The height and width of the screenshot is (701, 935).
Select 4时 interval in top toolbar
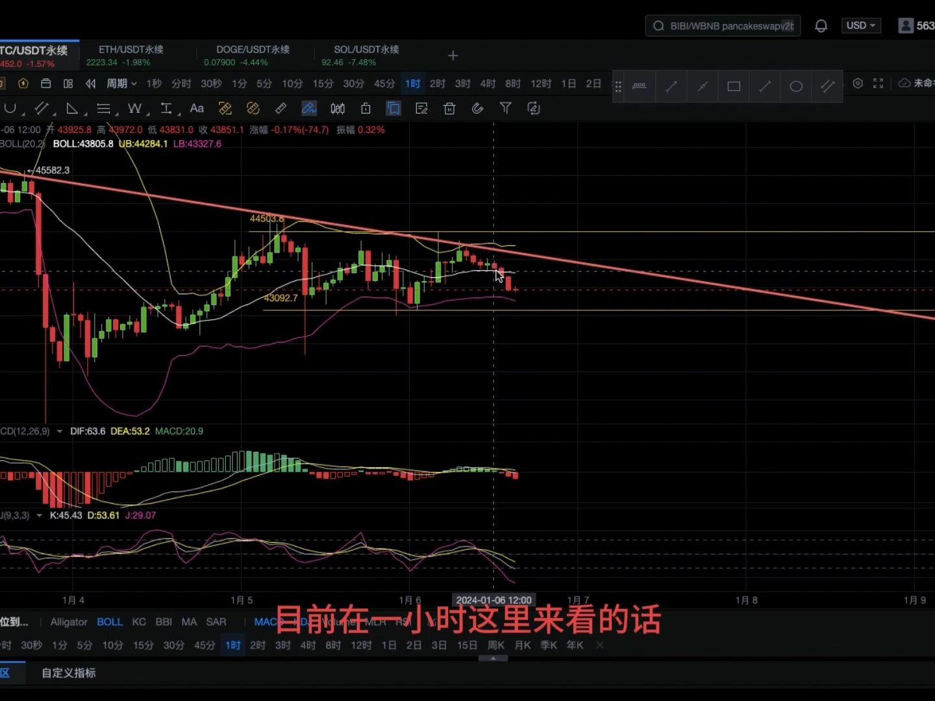tap(488, 83)
